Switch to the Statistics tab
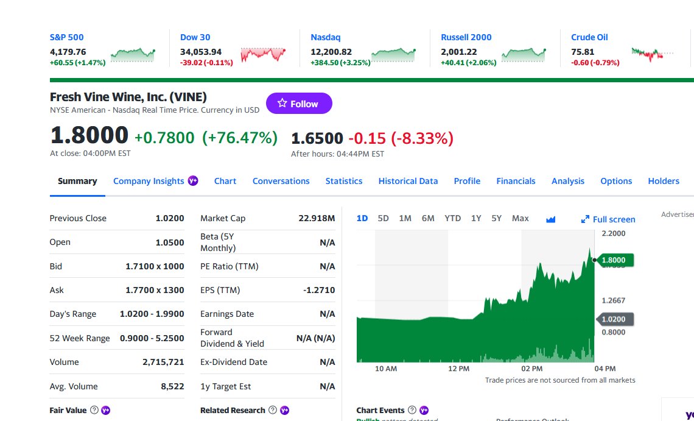 344,181
